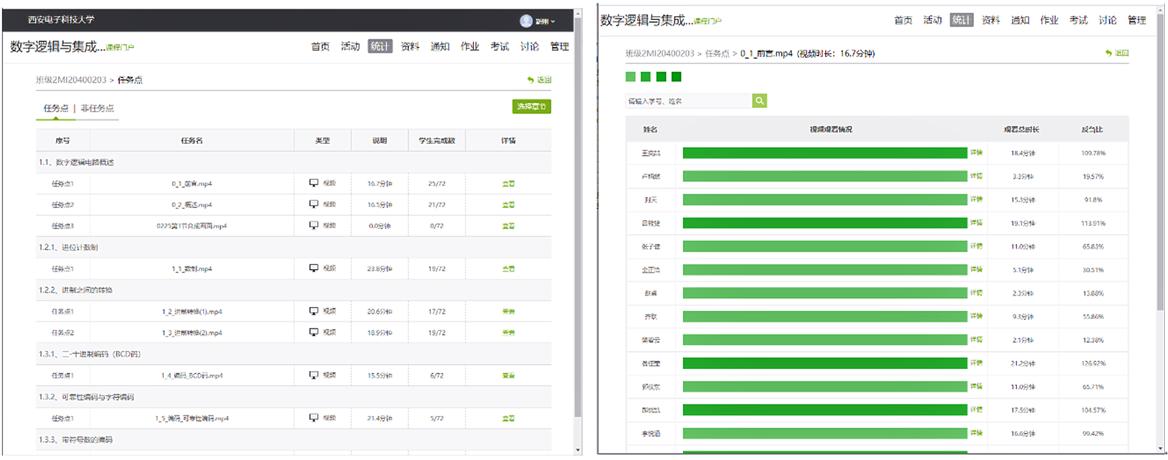Image resolution: width=1168 pixels, height=460 pixels.
Task: Click the lightest green legend square
Action: [x=630, y=77]
